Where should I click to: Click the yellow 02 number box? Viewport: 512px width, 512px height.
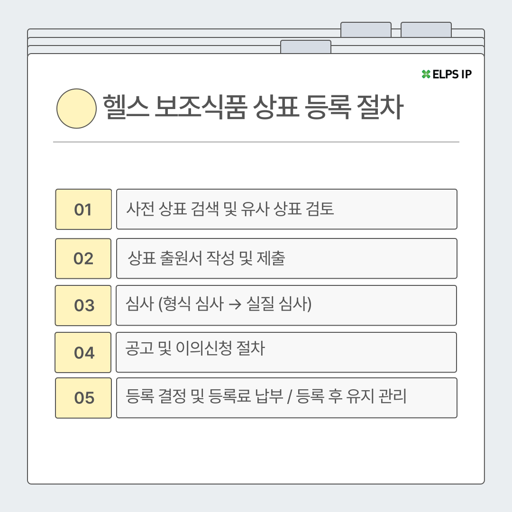[x=83, y=258]
